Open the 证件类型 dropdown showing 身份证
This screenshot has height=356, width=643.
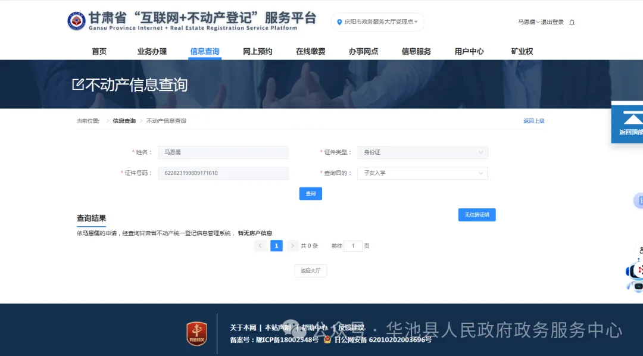(x=423, y=152)
